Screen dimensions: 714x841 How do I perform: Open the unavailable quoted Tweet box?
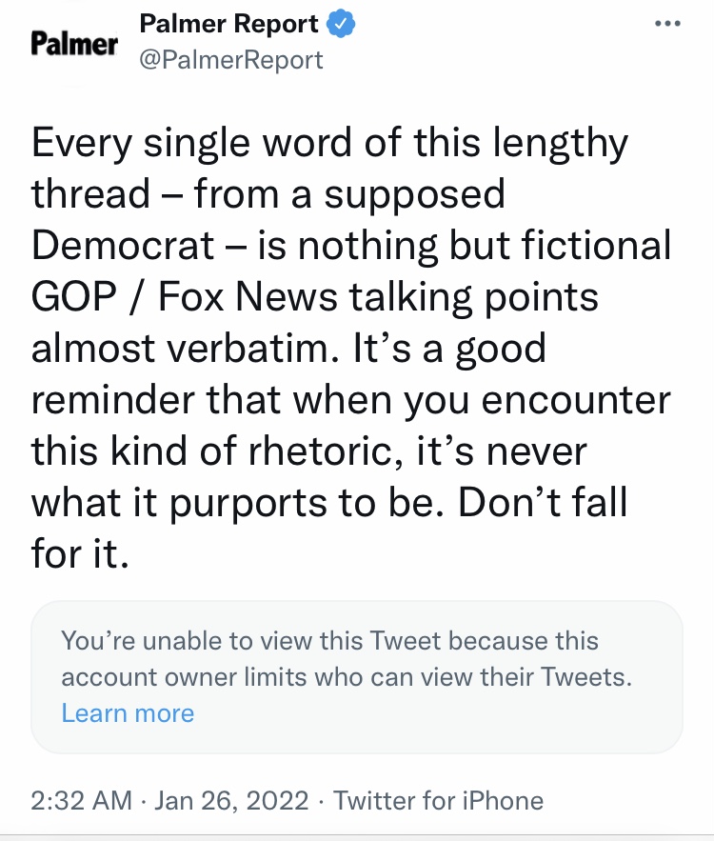(x=356, y=677)
